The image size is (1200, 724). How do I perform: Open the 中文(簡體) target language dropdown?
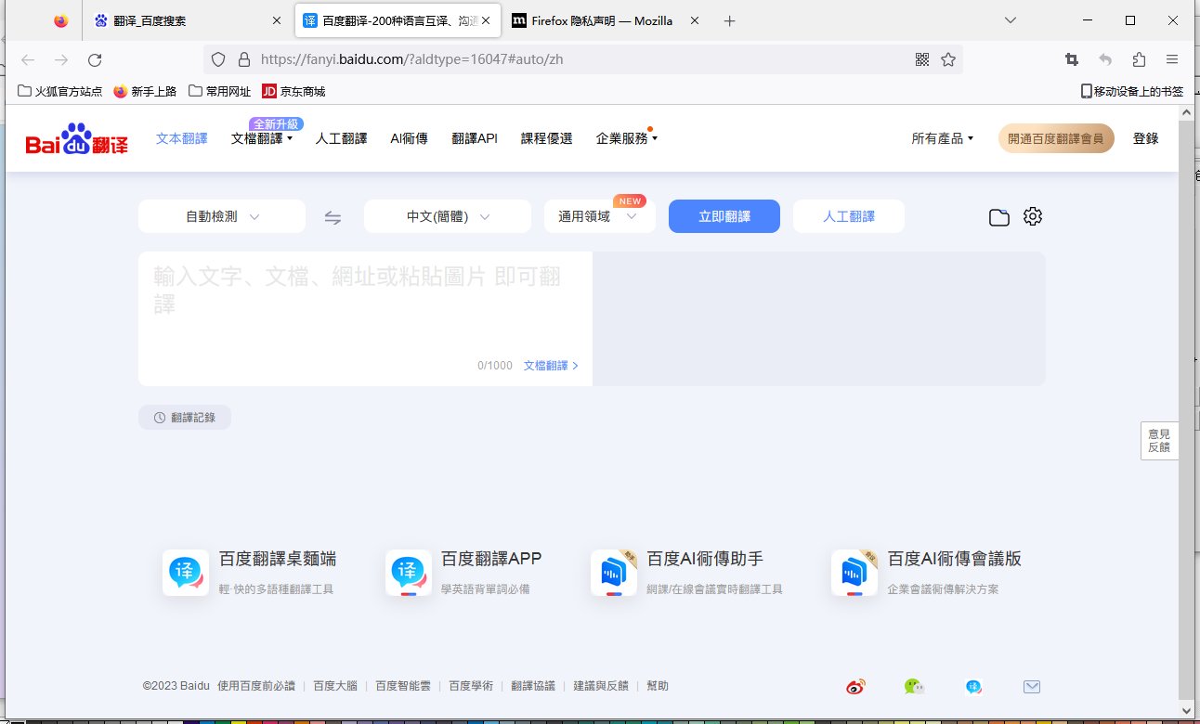(x=448, y=216)
